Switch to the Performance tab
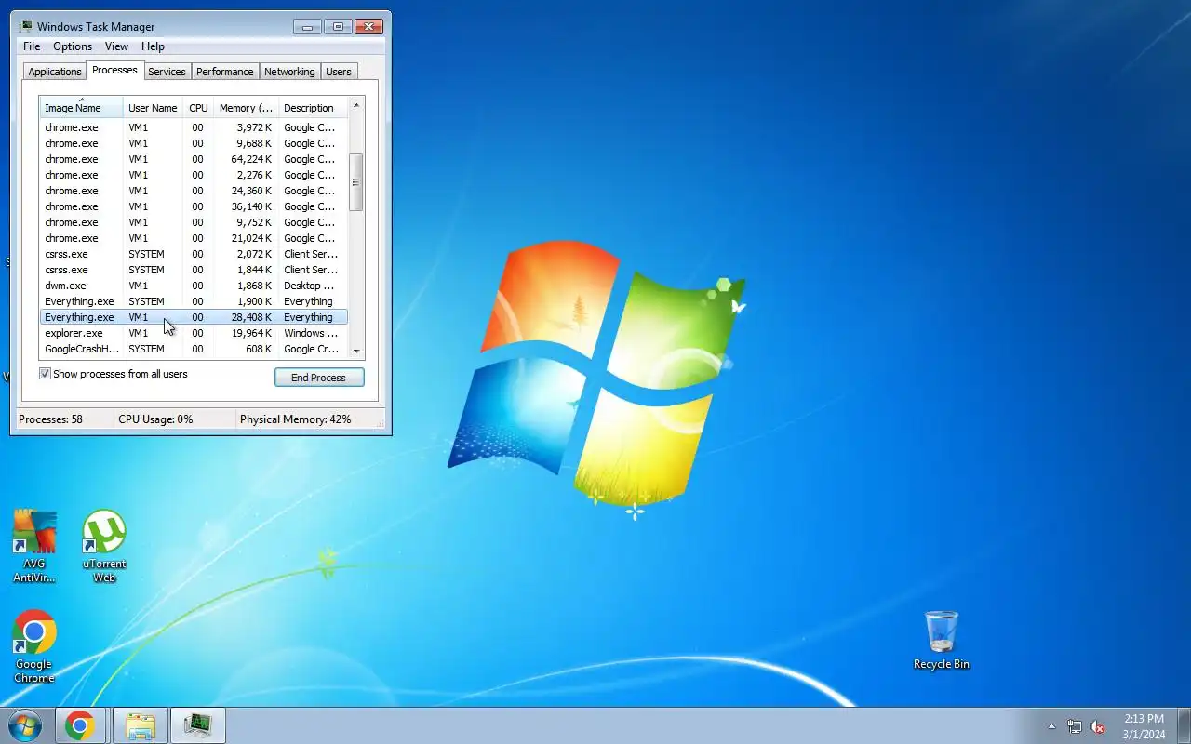 pyautogui.click(x=224, y=72)
